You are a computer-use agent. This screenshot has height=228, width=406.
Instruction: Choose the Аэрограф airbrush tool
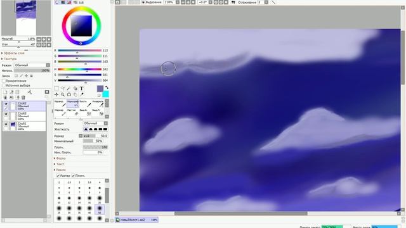pyautogui.click(x=73, y=103)
